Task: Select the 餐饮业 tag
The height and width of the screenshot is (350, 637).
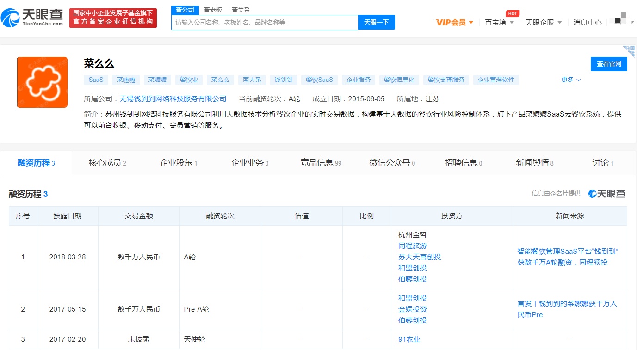Action: 189,80
